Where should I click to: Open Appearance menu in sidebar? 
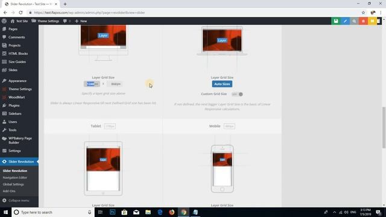[x=17, y=81]
